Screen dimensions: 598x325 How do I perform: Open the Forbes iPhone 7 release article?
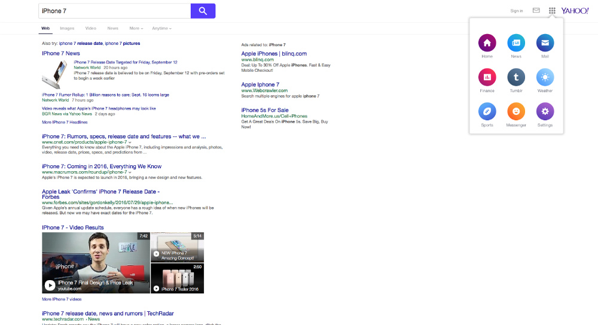coord(100,192)
